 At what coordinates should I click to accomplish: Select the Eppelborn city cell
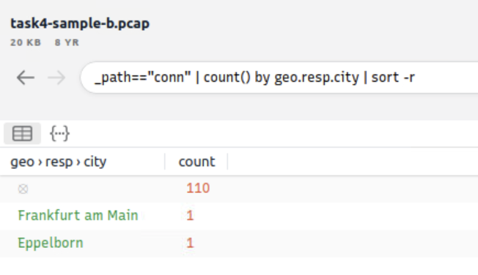click(x=51, y=243)
